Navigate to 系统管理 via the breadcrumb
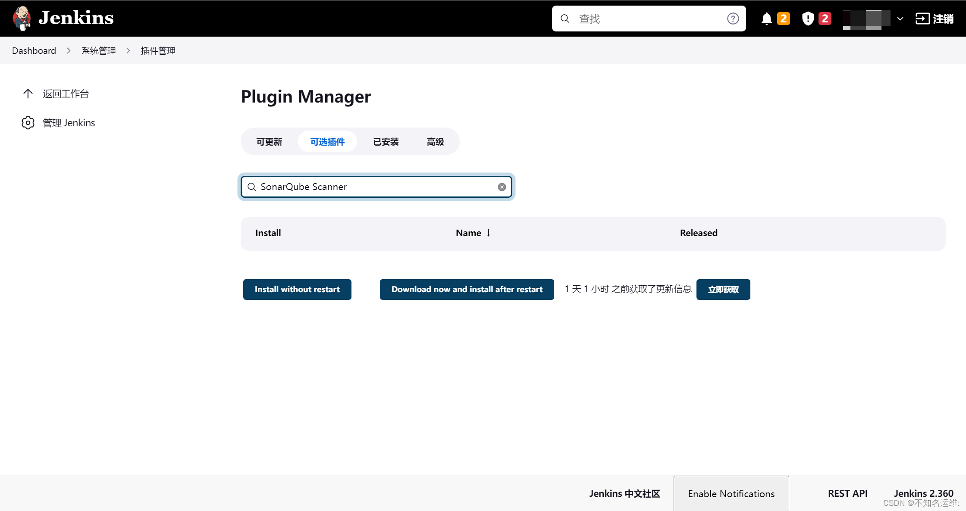The image size is (966, 511). (x=98, y=50)
